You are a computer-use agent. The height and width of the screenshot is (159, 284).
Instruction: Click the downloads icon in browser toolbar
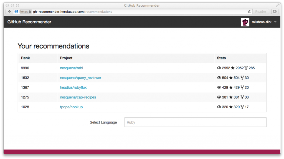point(275,12)
